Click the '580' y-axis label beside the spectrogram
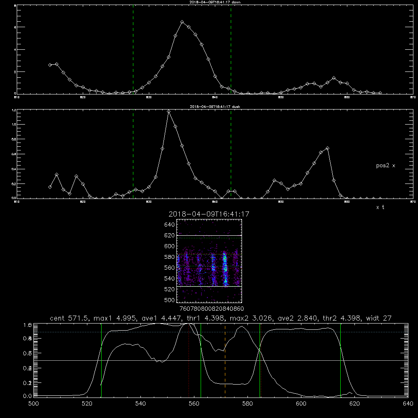Screen dimensions: 418x418 [x=170, y=257]
